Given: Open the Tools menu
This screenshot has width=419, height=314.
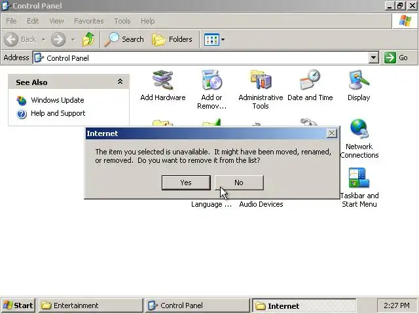Looking at the screenshot, I should tap(122, 21).
